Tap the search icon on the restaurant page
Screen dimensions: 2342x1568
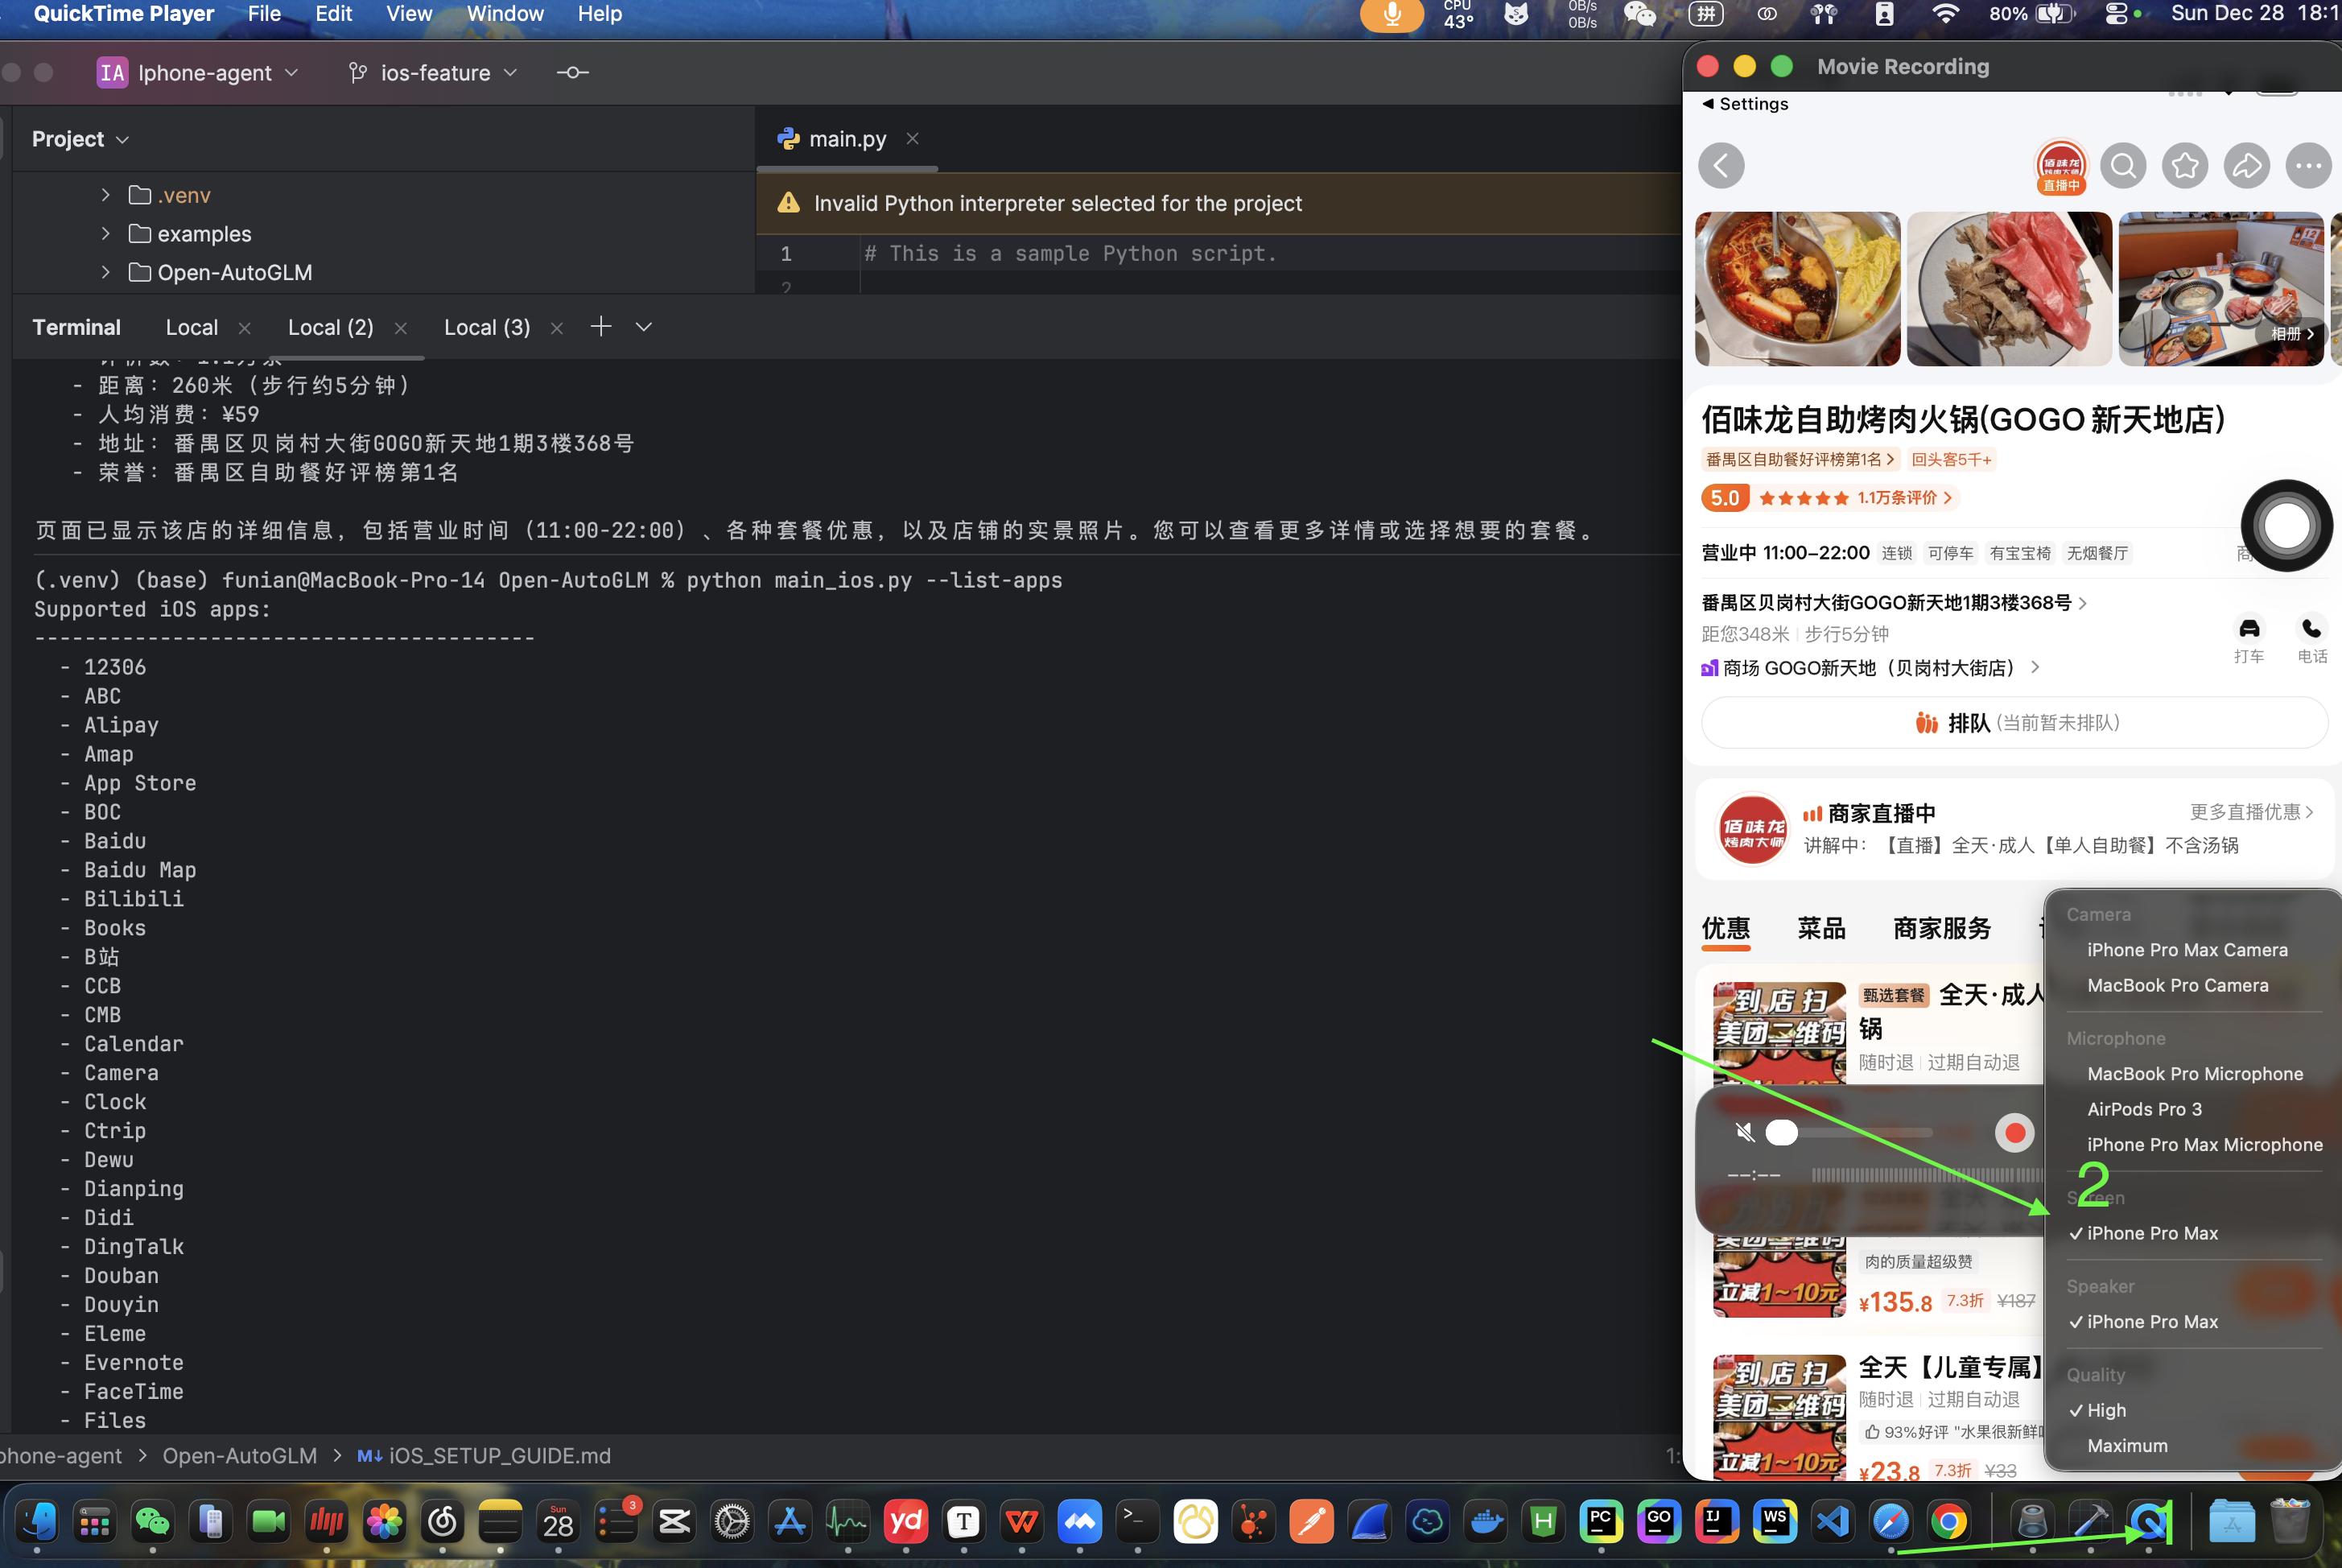pos(2123,165)
